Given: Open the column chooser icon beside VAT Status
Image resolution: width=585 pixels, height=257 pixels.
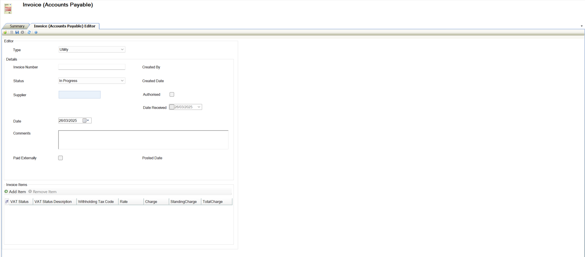Looking at the screenshot, I should pos(7,202).
